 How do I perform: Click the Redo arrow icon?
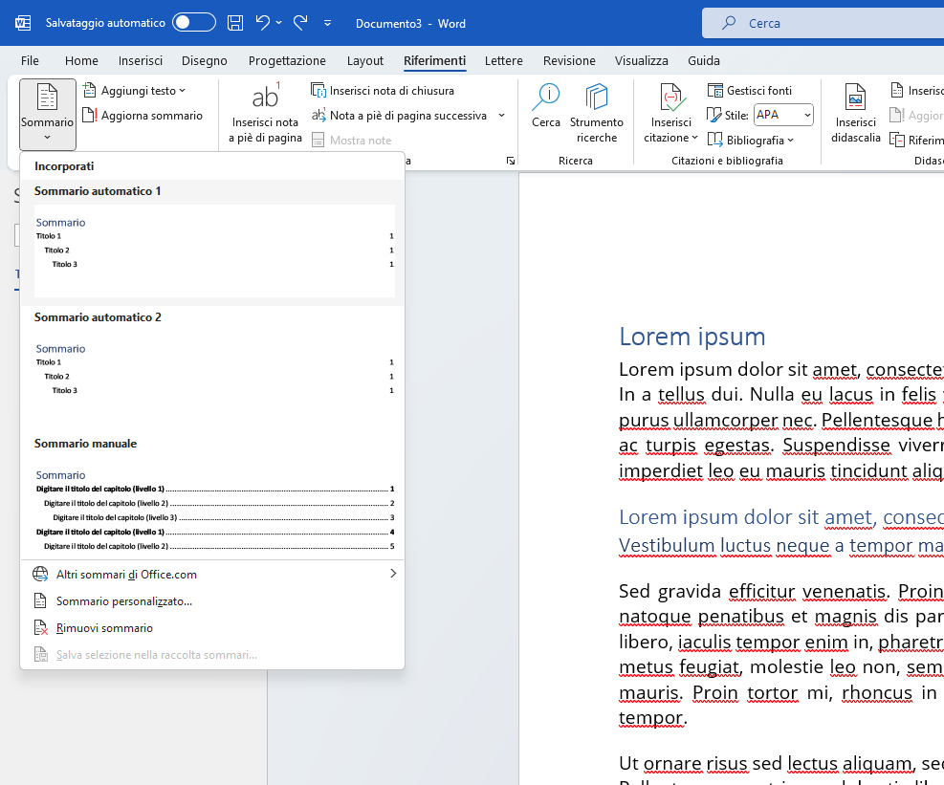click(x=300, y=22)
